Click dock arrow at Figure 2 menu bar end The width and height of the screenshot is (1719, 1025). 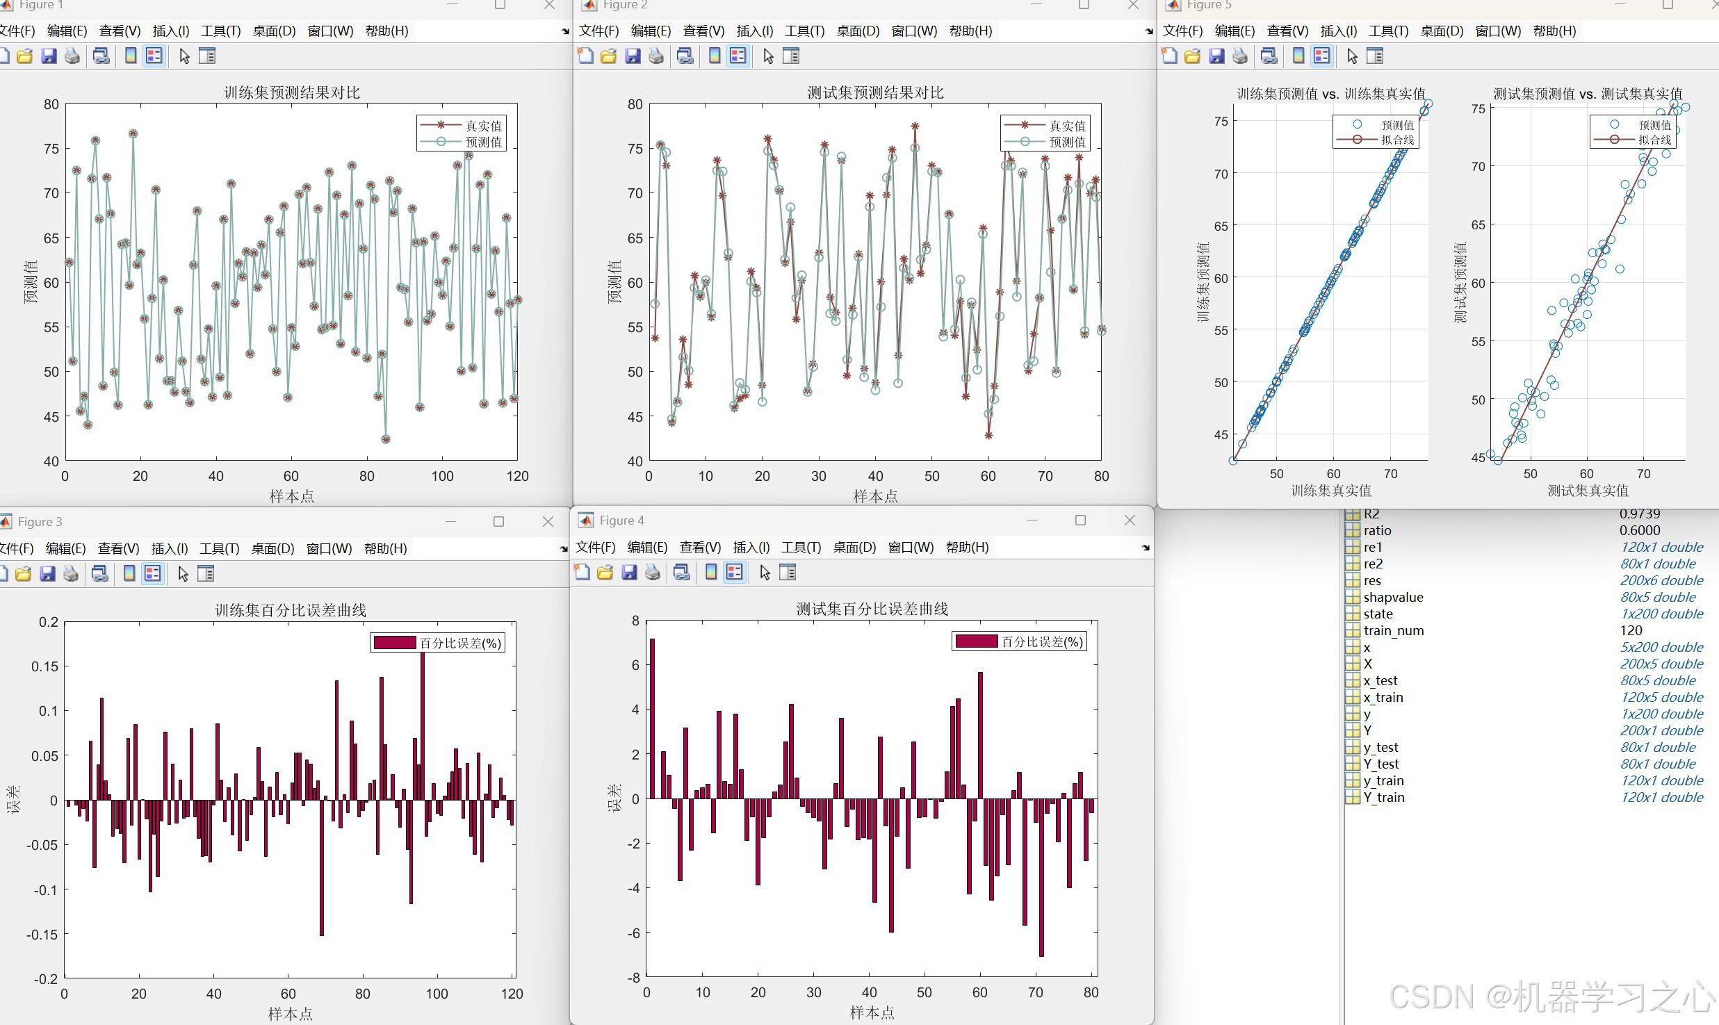(x=1148, y=32)
